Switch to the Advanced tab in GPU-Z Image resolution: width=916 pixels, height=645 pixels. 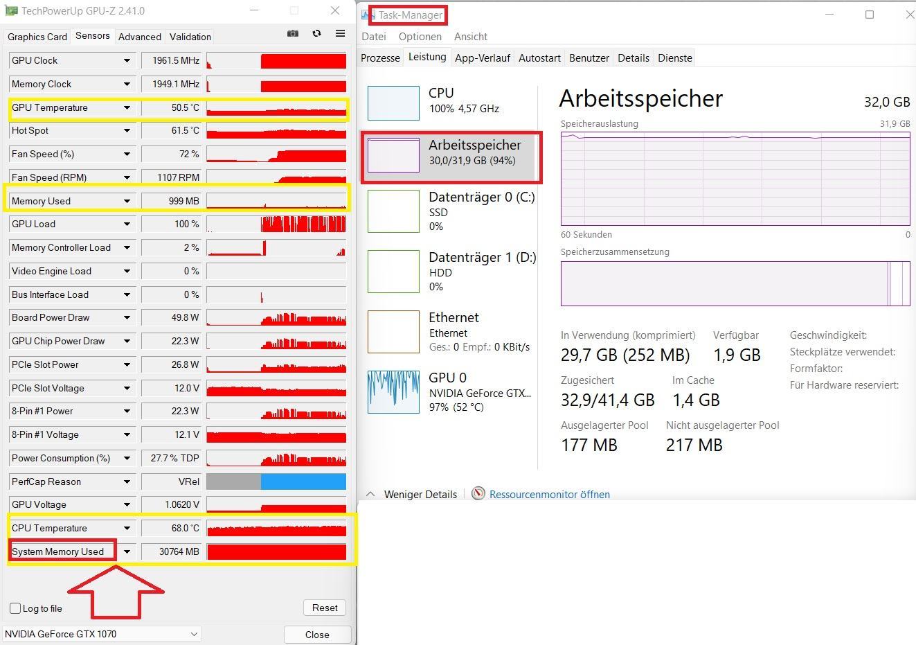tap(140, 37)
